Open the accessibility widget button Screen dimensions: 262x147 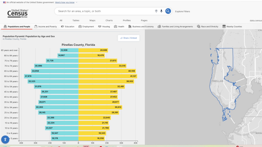(x=5, y=139)
